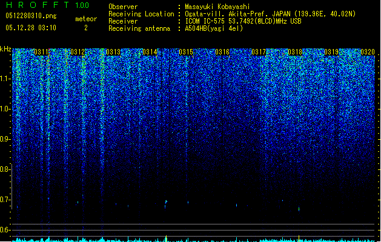Click the meteor count label
Viewport: 381px width, 242px height.
[86, 19]
